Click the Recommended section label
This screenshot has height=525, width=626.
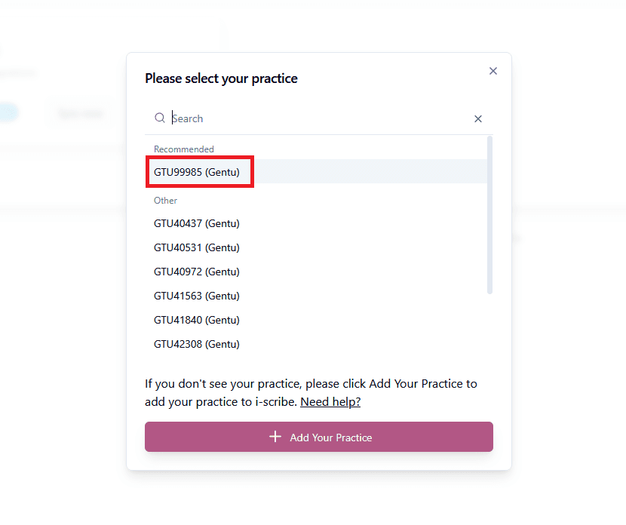[184, 149]
